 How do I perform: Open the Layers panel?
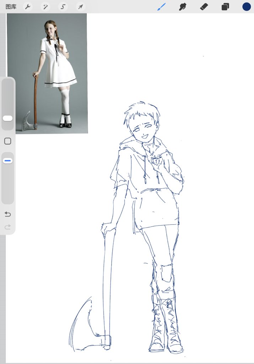[x=225, y=7]
